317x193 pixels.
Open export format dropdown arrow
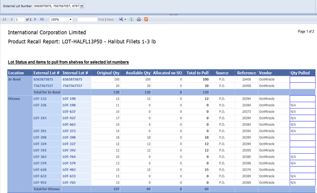(125, 19)
